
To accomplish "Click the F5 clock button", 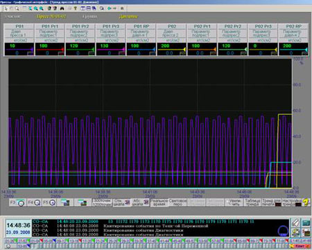I will click(49, 203).
